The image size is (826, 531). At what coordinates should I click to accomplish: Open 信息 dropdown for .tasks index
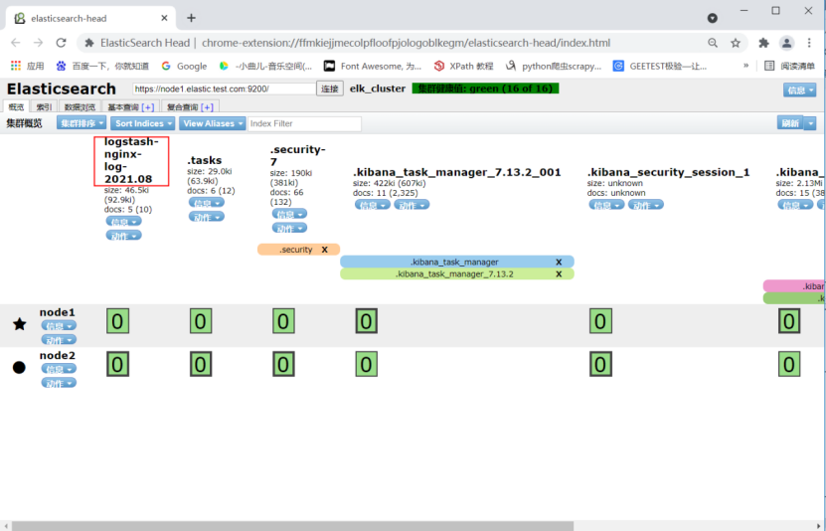(x=207, y=203)
